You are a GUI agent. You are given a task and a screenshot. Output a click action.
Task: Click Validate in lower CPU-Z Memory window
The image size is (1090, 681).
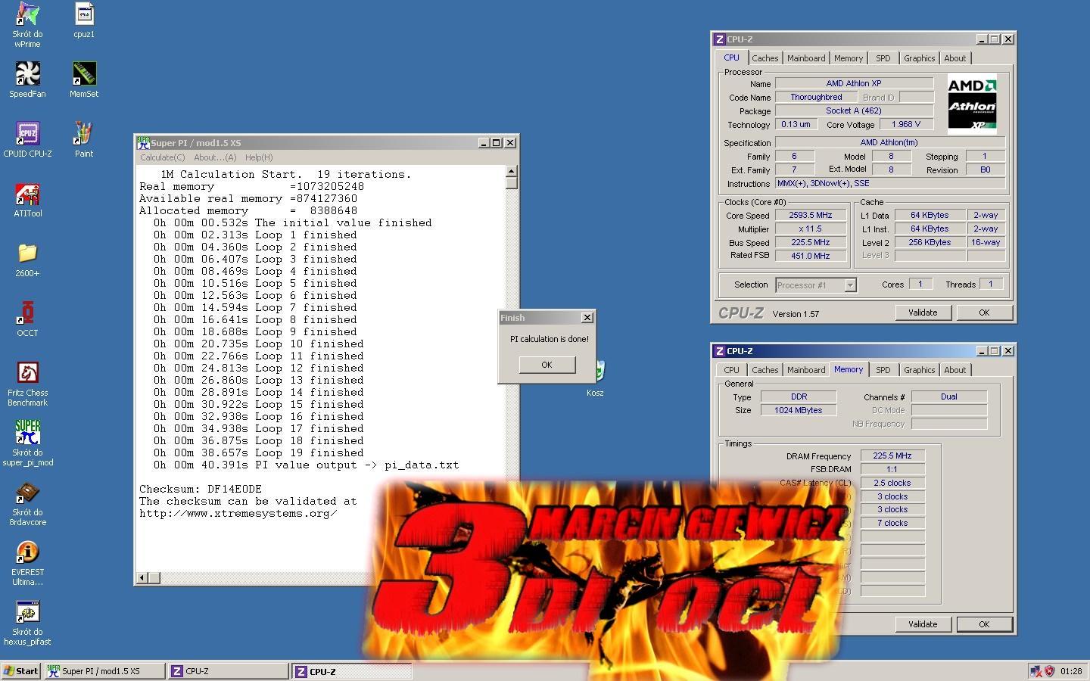923,624
